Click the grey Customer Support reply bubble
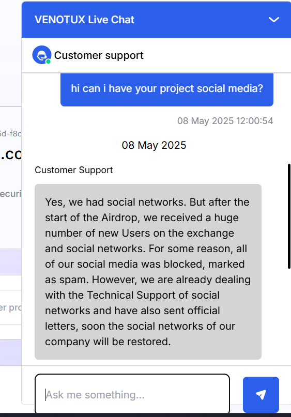291x417 pixels. tap(148, 271)
